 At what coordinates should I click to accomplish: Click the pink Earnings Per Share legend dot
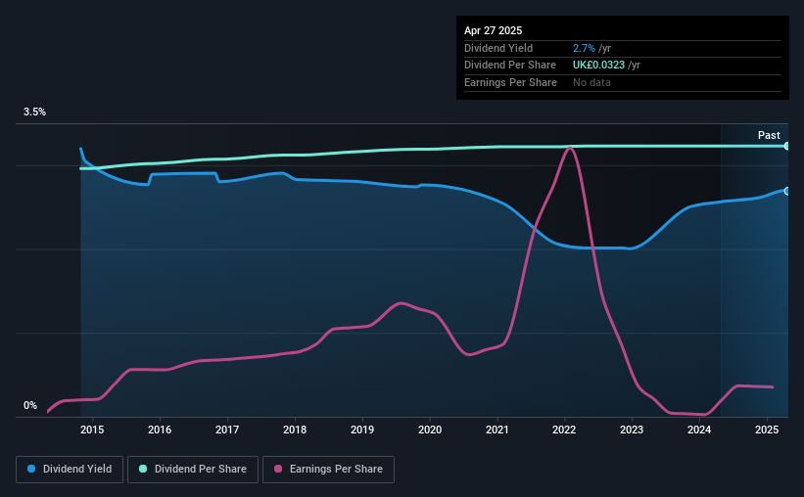pyautogui.click(x=278, y=469)
